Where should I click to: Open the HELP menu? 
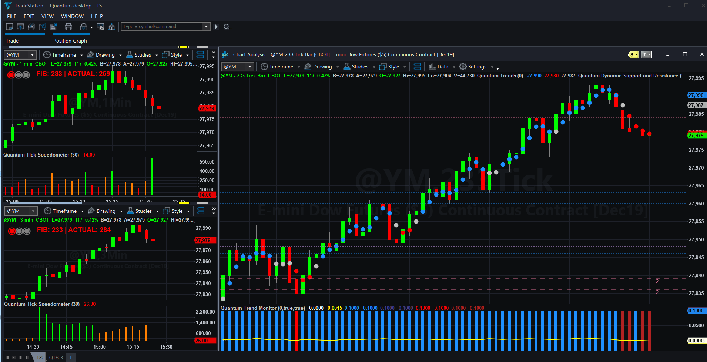[97, 16]
